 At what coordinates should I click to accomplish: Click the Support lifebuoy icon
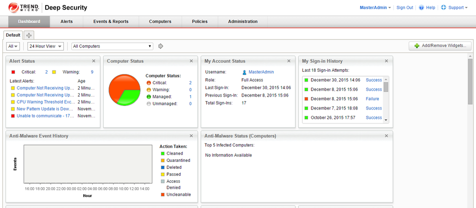click(443, 7)
